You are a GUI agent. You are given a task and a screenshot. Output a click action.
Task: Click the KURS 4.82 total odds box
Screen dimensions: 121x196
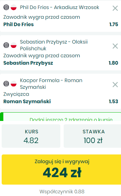click(31, 136)
